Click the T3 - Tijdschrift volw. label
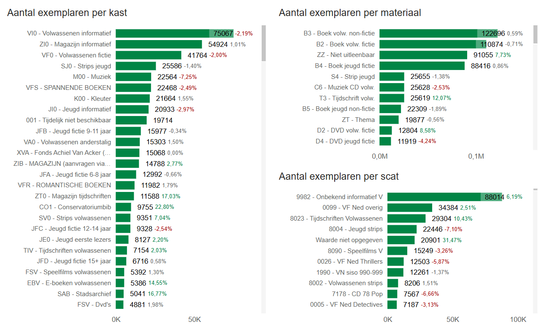Viewport: 552px width, 332px height. click(346, 98)
